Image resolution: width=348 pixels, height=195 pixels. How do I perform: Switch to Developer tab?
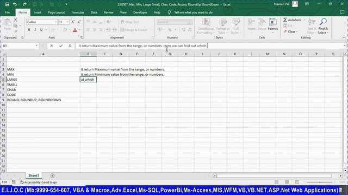140,12
